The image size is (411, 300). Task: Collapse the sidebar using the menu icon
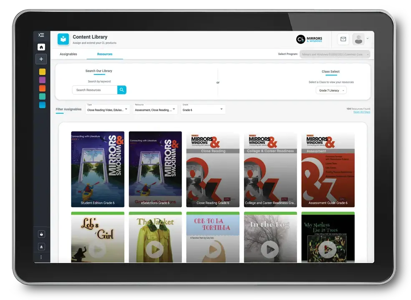pyautogui.click(x=41, y=35)
